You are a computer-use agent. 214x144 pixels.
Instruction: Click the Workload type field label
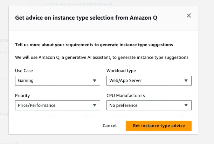coord(121,71)
